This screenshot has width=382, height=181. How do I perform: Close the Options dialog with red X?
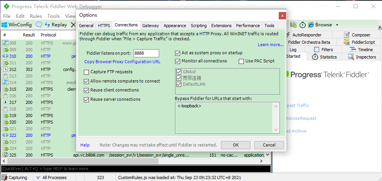[282, 16]
